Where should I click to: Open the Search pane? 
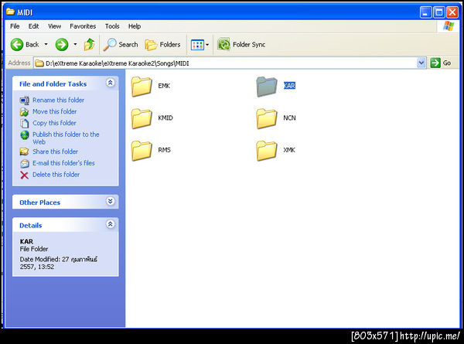point(121,45)
